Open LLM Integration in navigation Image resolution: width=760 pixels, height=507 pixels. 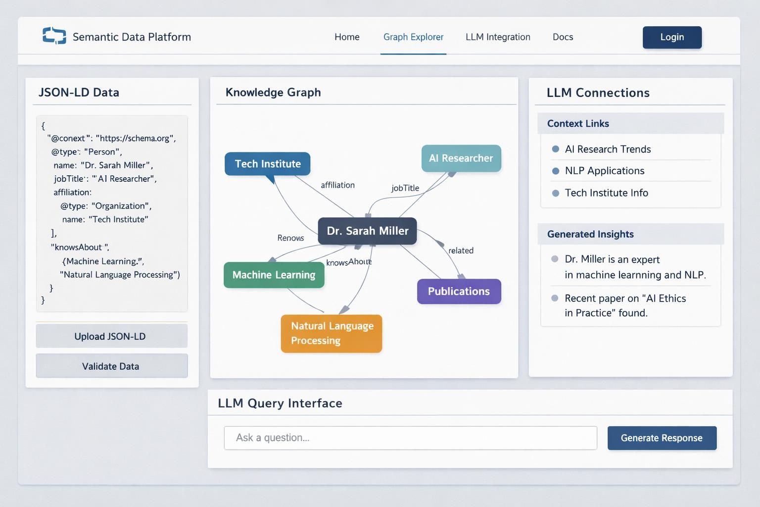pyautogui.click(x=498, y=37)
